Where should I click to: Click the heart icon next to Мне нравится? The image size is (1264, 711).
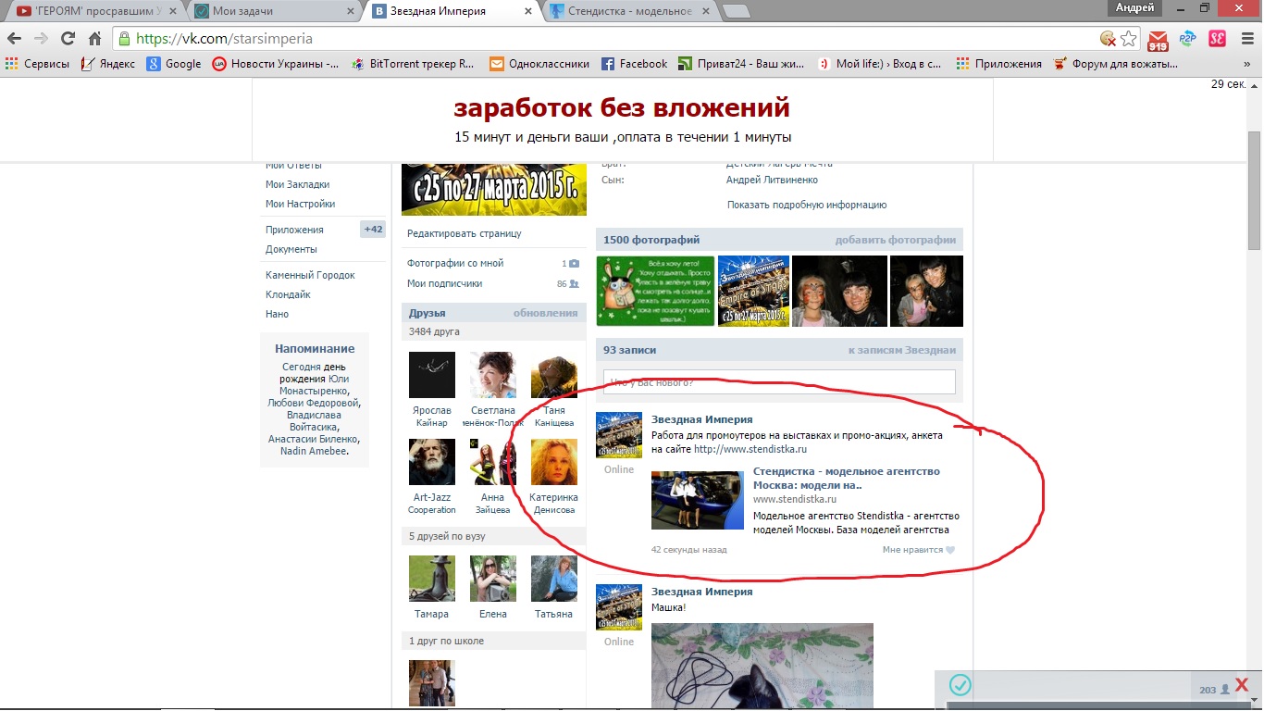tap(950, 550)
